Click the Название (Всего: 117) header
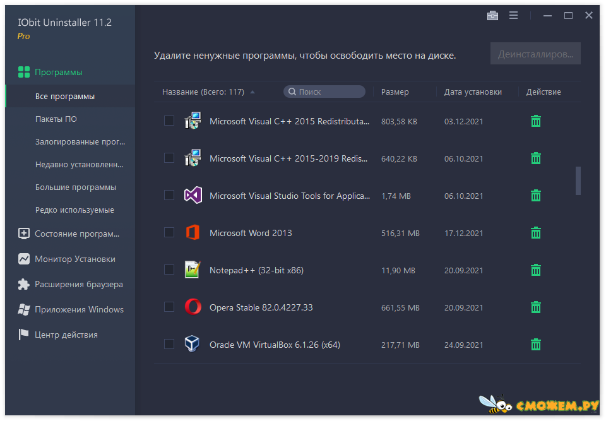The height and width of the screenshot is (421, 606). point(203,92)
